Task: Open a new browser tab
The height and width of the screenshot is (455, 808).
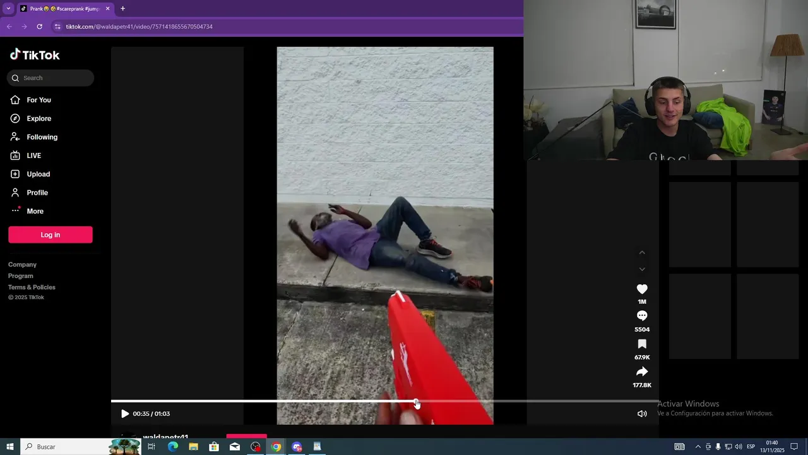Action: click(122, 9)
